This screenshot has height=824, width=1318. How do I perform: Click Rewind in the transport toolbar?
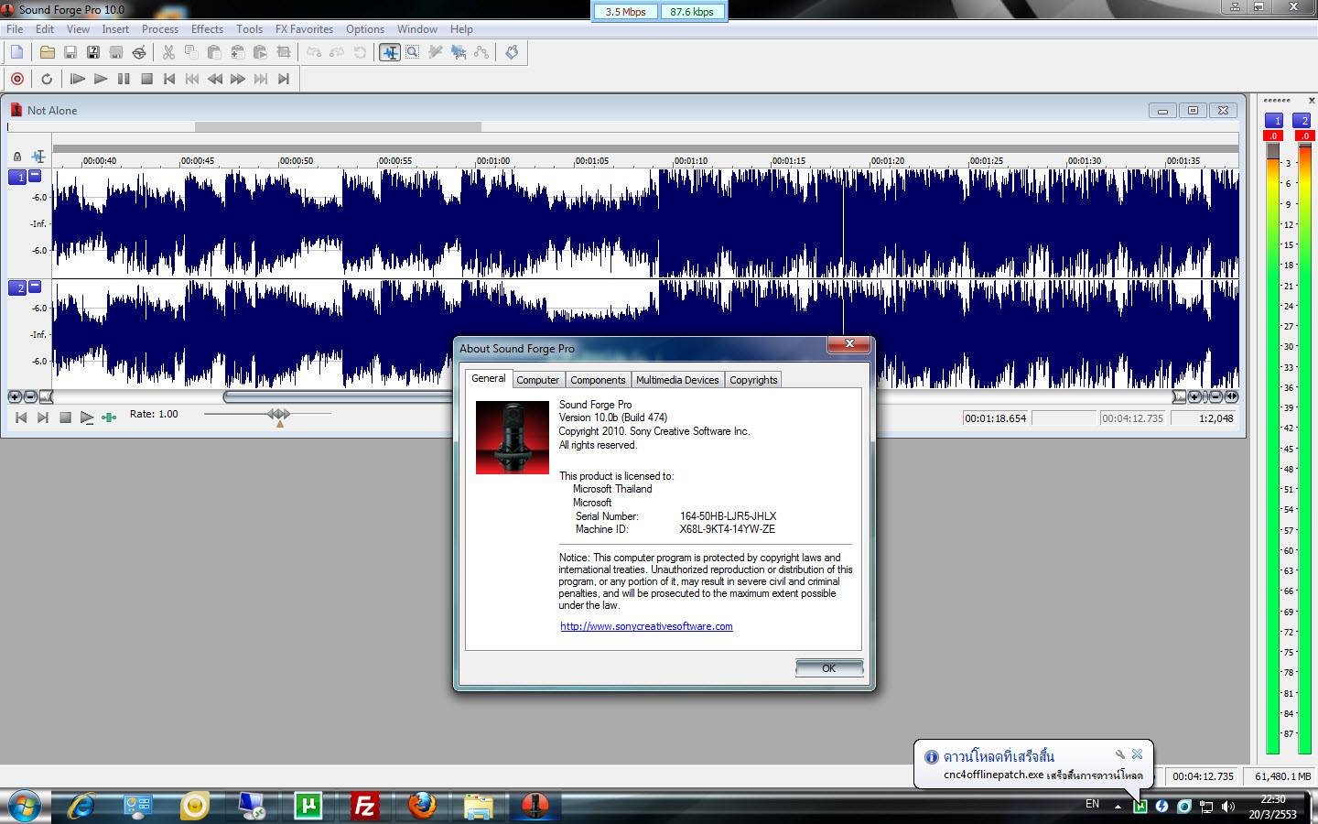click(x=215, y=79)
